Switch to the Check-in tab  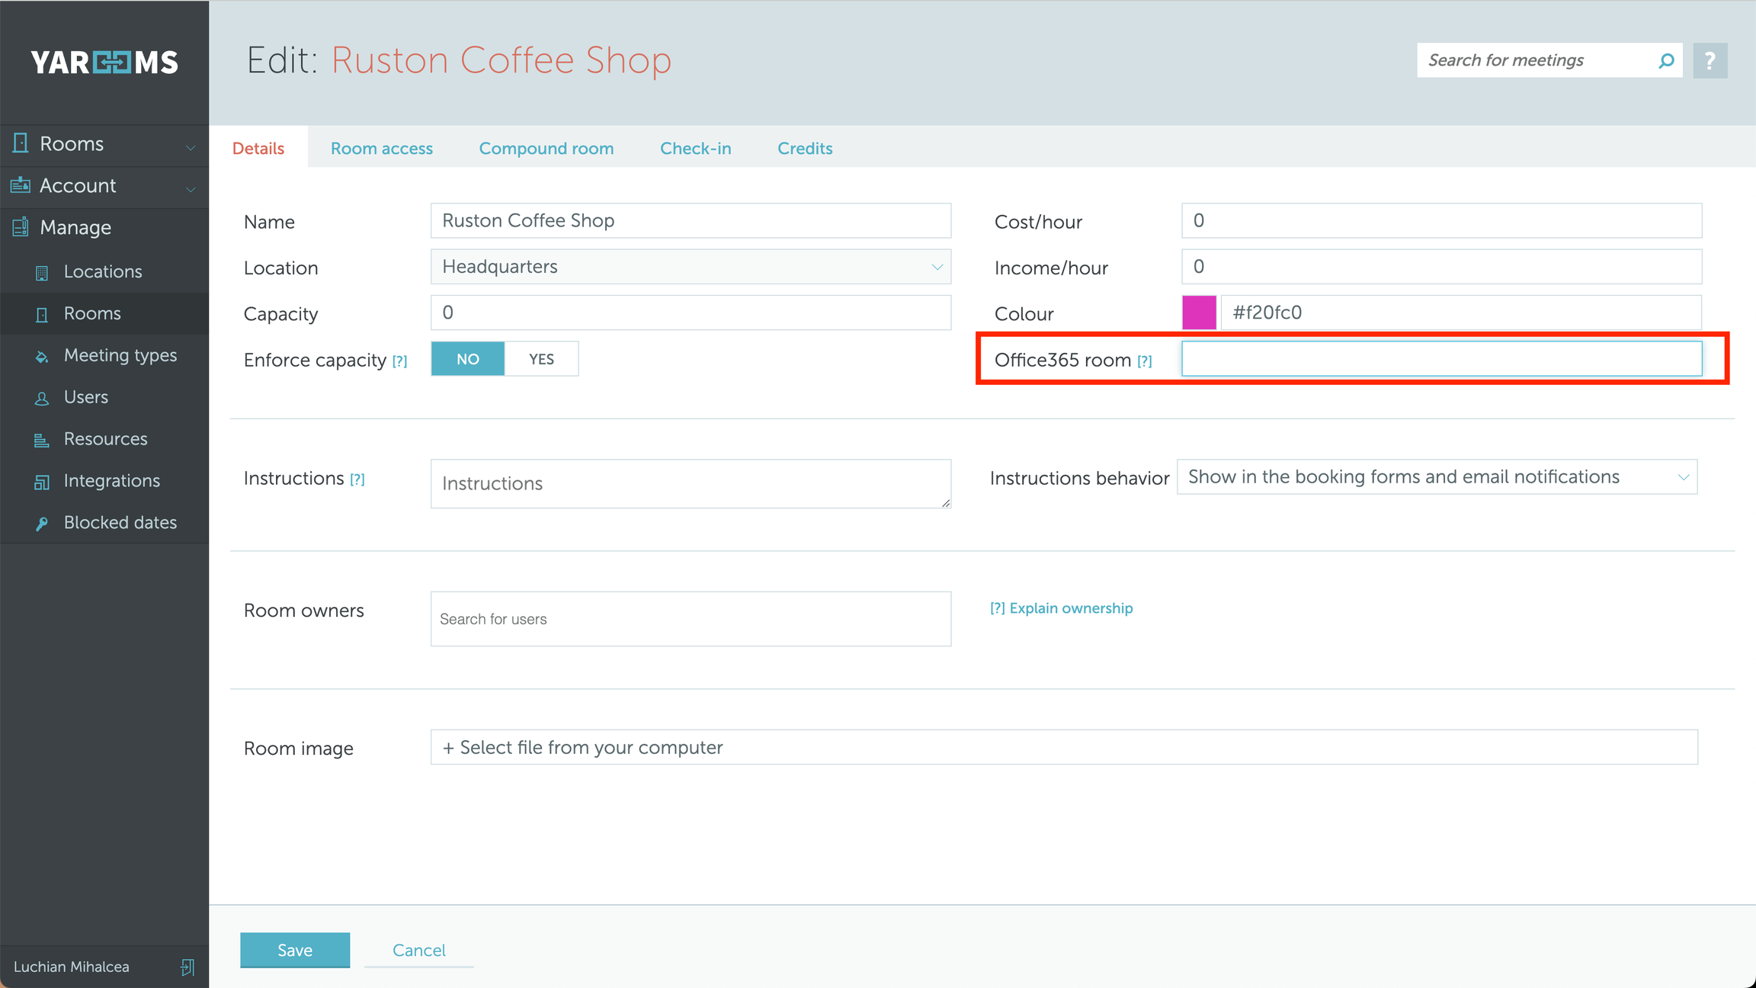695,149
